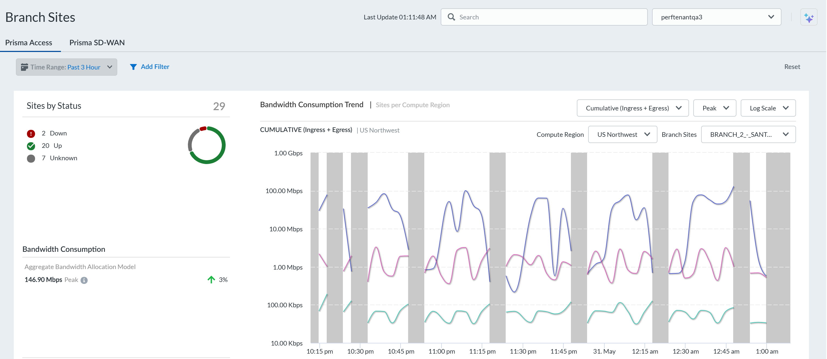The image size is (827, 359).
Task: Click the Add Filter funnel icon
Action: (133, 67)
